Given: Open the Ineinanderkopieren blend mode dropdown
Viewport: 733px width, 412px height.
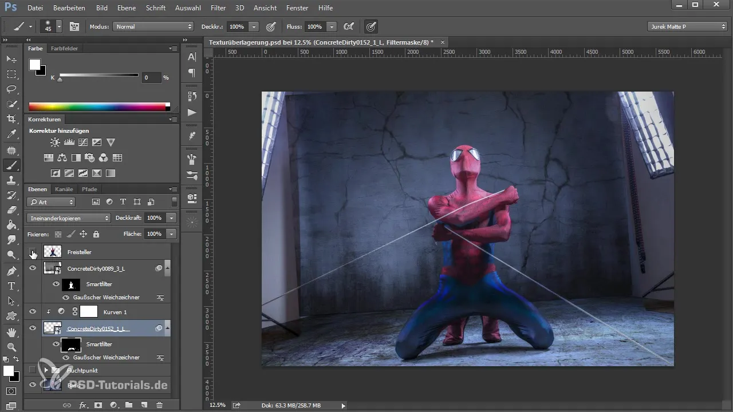Looking at the screenshot, I should pos(69,218).
